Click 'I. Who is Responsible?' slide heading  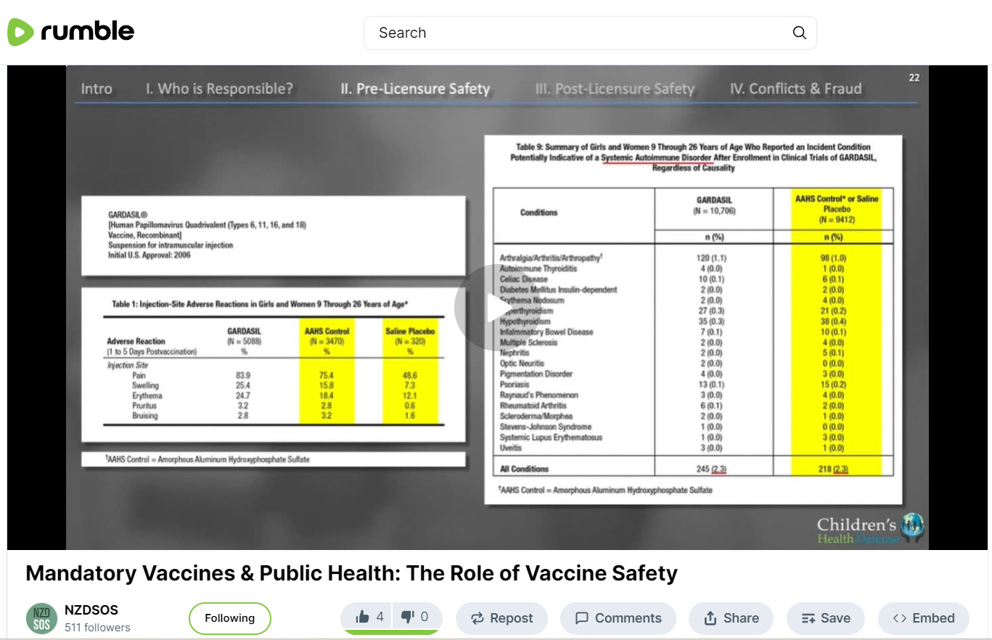click(x=219, y=89)
